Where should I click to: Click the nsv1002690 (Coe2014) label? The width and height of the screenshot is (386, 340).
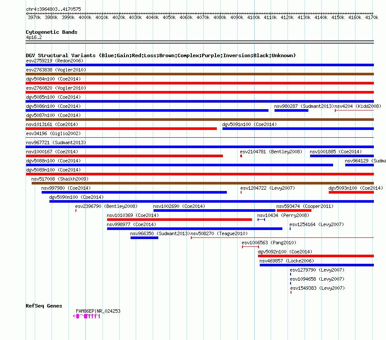point(179,206)
